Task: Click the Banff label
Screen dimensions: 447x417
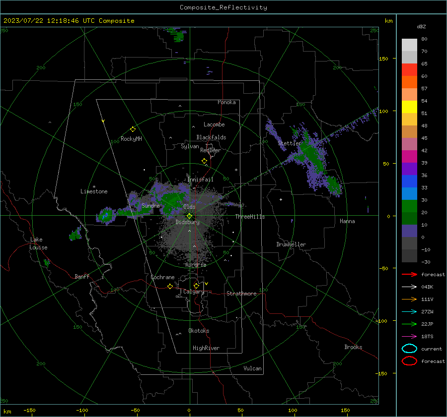Action: (x=82, y=276)
